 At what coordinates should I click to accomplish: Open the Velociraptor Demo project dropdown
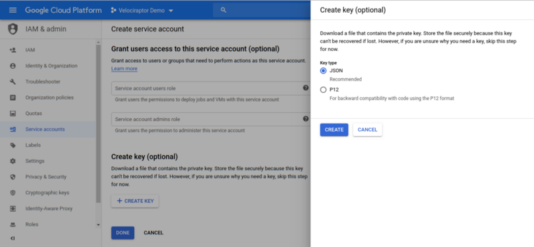tap(142, 11)
